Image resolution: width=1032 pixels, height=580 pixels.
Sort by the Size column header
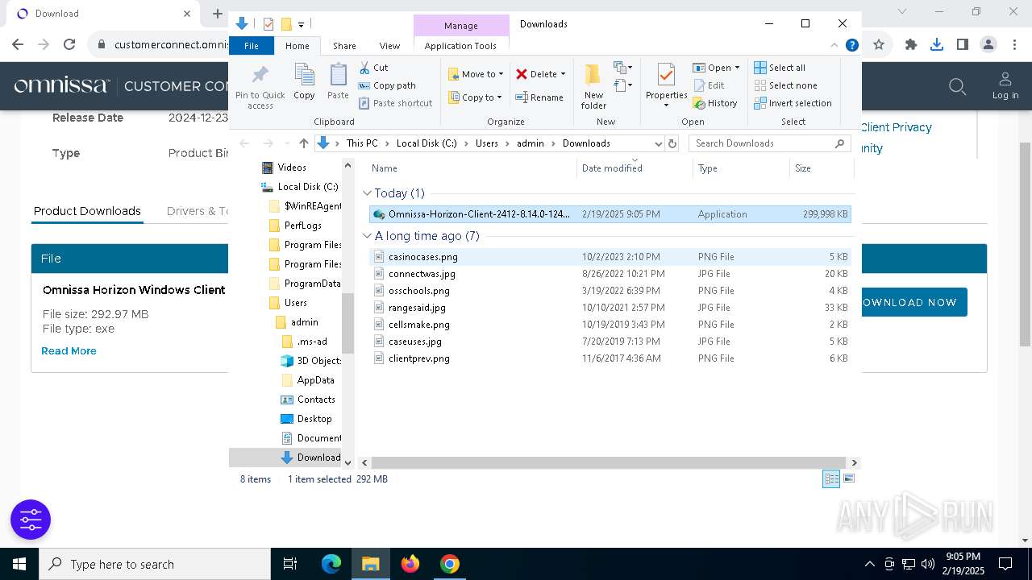tap(821, 168)
